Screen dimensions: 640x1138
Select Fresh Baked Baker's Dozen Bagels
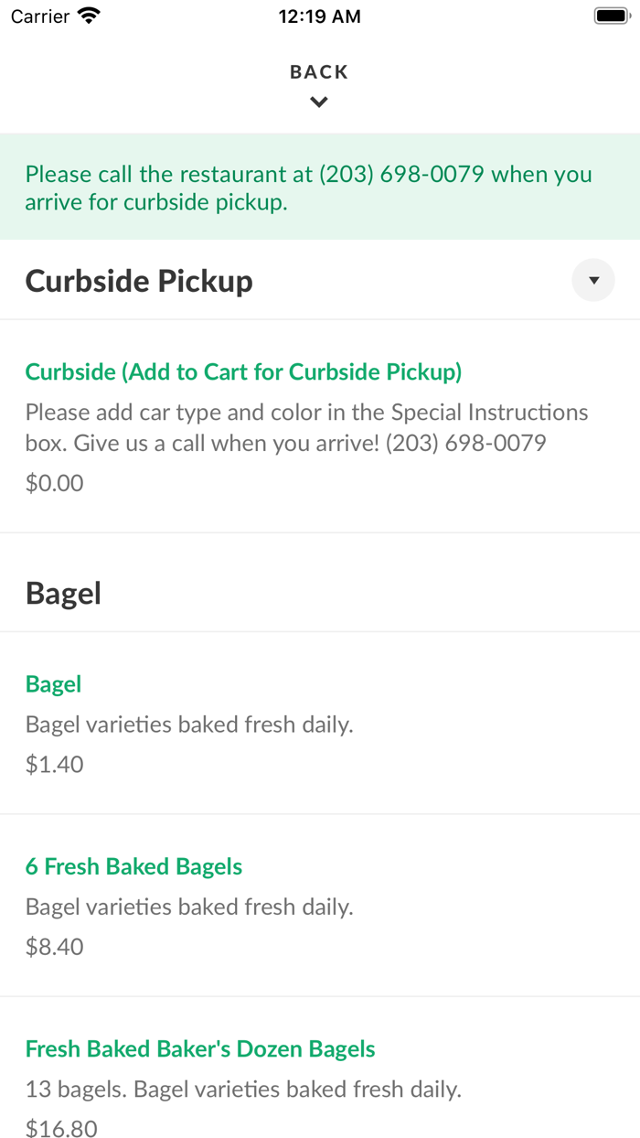point(200,1048)
